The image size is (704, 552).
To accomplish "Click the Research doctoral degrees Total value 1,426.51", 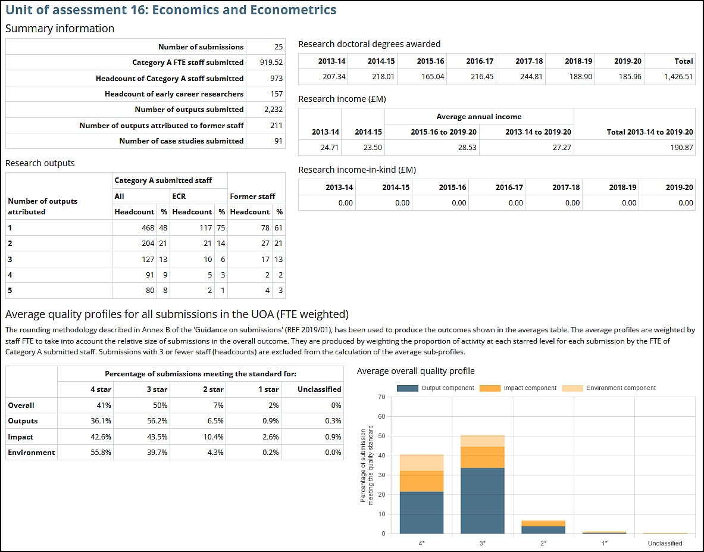I will (678, 76).
